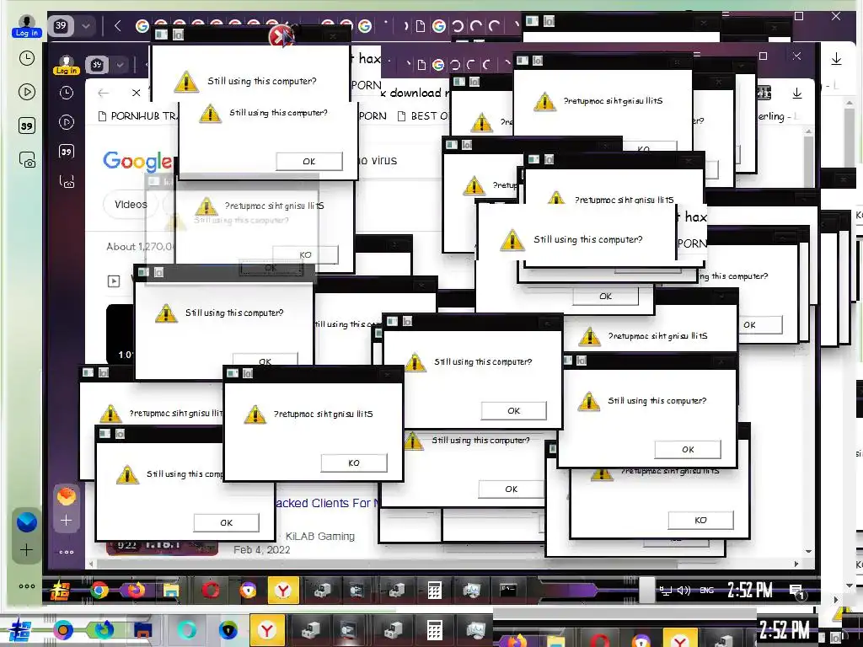The image size is (863, 647).
Task: Click three-dots icon in dark inner sidebar
Action: (66, 552)
